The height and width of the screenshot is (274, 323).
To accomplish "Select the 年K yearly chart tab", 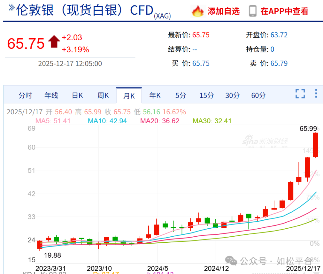I will tap(155, 95).
